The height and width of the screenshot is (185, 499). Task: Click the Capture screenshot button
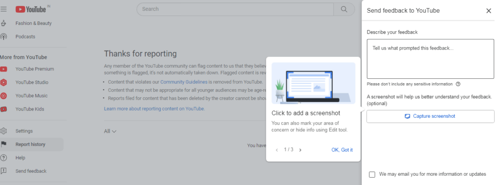pyautogui.click(x=430, y=116)
